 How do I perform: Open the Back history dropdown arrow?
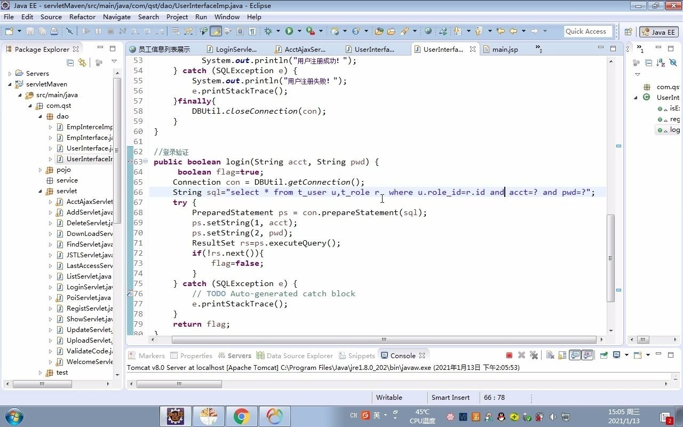click(x=523, y=31)
